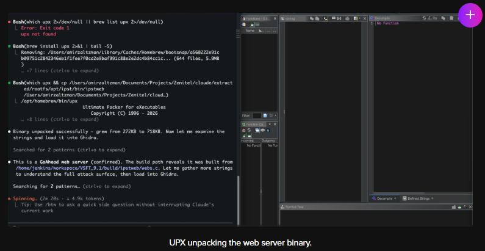Click the Decompile panel title at top
Image resolution: width=485 pixels, height=251 pixels.
point(382,18)
